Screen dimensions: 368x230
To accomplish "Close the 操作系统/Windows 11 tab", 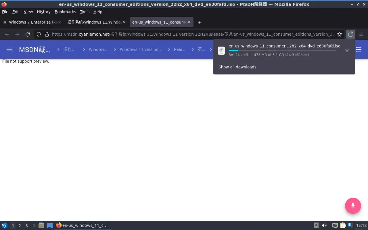I will (124, 22).
